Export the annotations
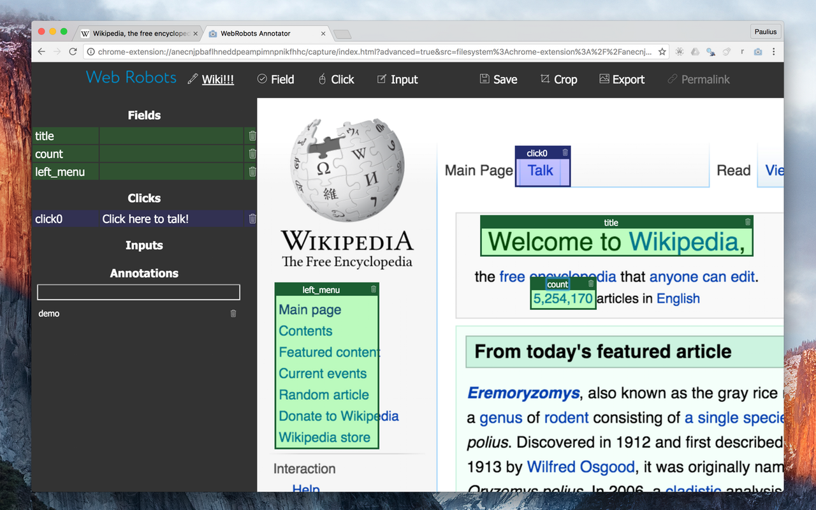 (x=622, y=79)
